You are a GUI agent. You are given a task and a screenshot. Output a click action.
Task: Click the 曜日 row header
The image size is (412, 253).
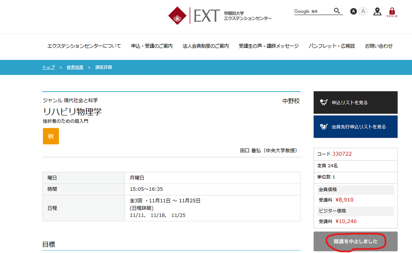[83, 178]
